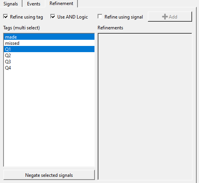This screenshot has height=183, width=199.
Task: Click the plus icon on Add button
Action: point(165,17)
